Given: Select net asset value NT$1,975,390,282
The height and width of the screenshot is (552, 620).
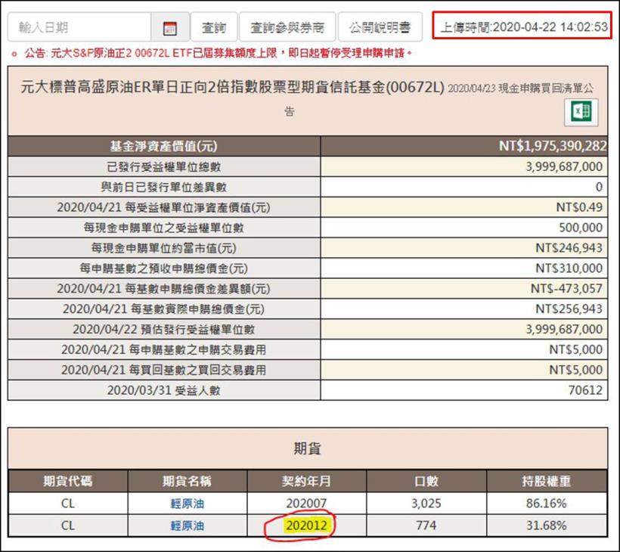Looking at the screenshot, I should coord(553,146).
